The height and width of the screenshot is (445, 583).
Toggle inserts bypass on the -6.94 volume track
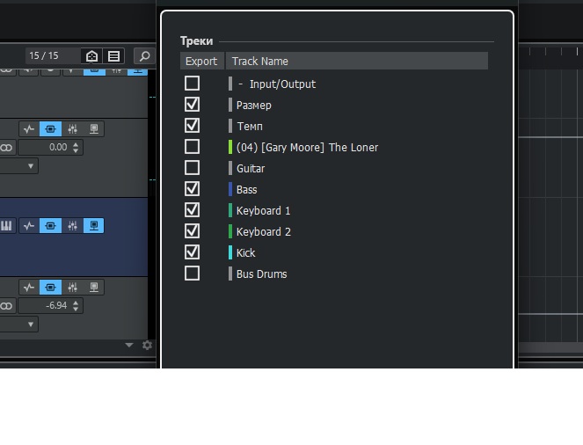(50, 288)
